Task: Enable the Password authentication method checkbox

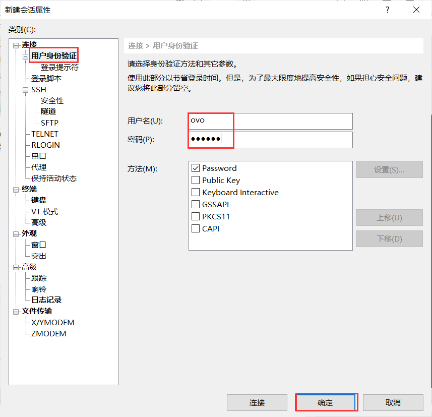Action: click(196, 168)
